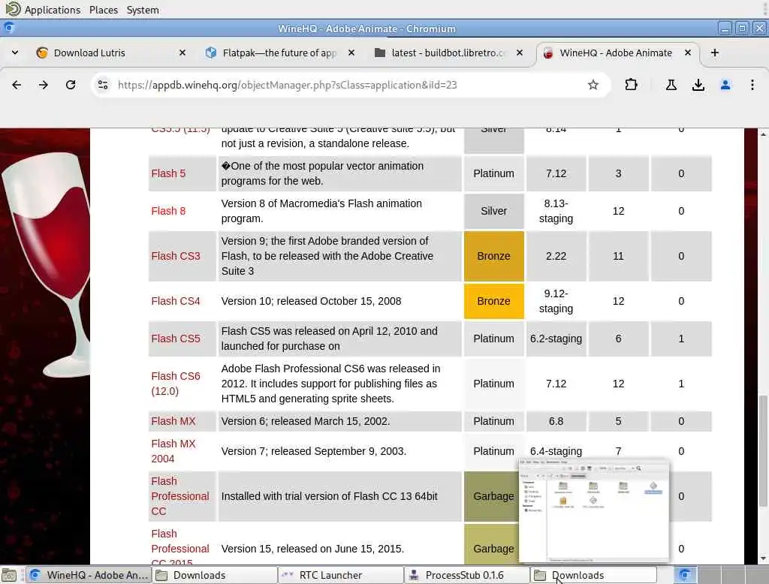Open the Flash CS3 version link
Viewport: 769px width, 584px height.
click(176, 256)
